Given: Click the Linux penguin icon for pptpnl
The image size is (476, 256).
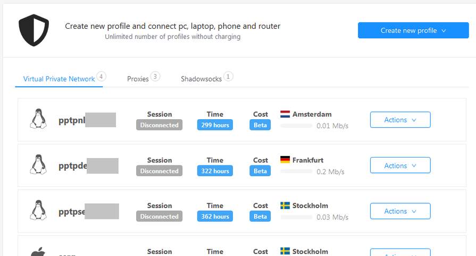Looking at the screenshot, I should point(38,119).
